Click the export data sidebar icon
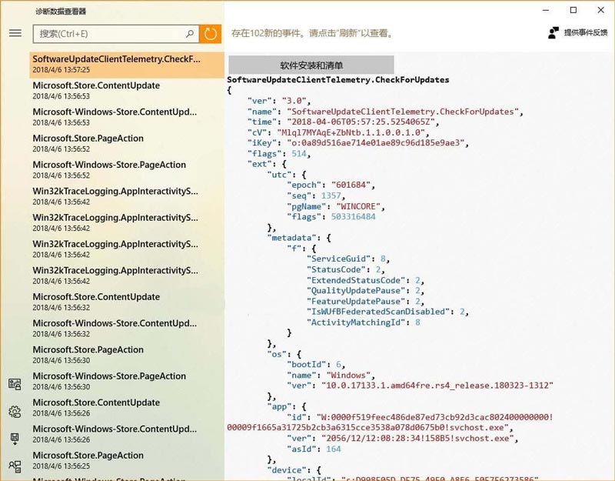 [x=15, y=439]
